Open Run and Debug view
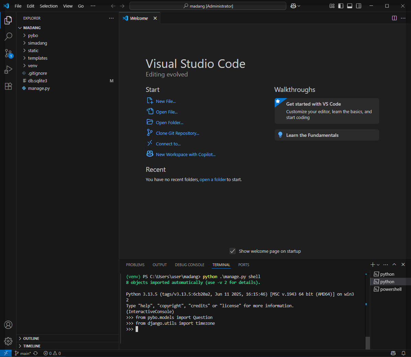Screen dimensions: 411x357 click(x=8, y=70)
